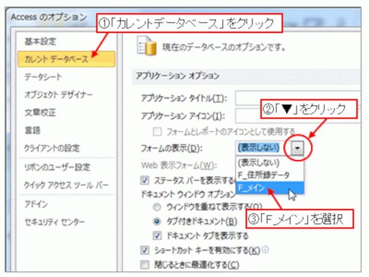
Task: Click the Web 表示フォーム label
Action: coord(179,166)
